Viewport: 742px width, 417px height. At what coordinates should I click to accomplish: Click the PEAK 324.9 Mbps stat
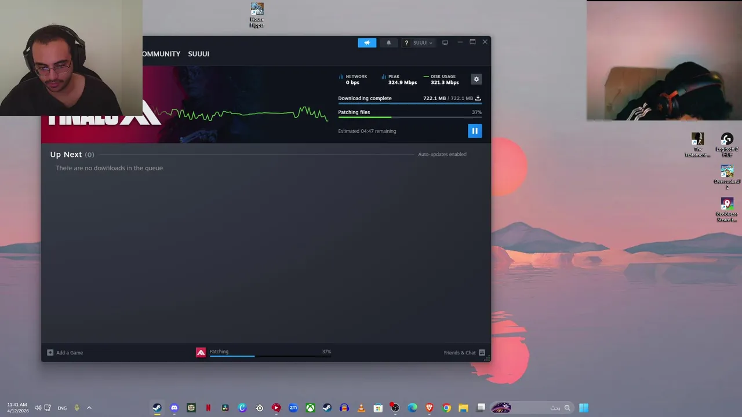tap(399, 79)
